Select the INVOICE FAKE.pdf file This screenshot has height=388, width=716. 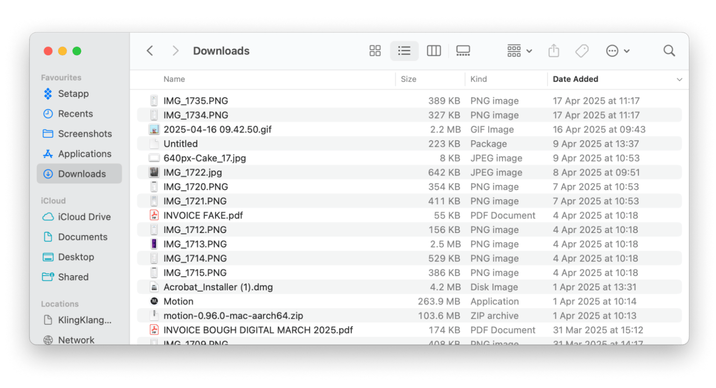pos(203,216)
